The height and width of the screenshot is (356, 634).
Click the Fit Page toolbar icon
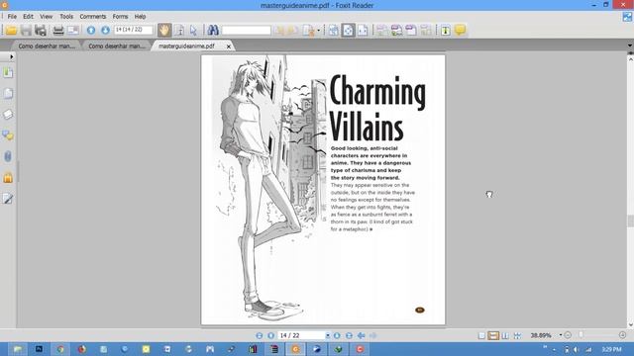click(x=348, y=31)
